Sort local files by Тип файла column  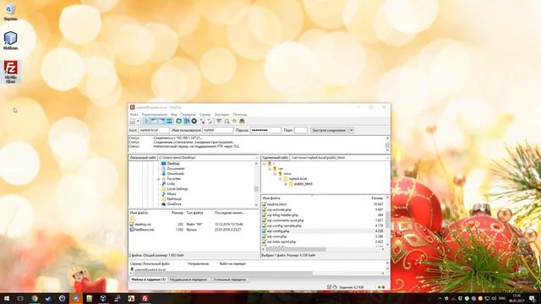pyautogui.click(x=195, y=213)
